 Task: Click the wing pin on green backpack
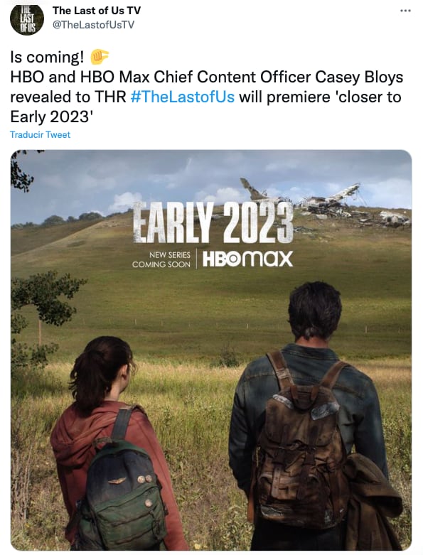pos(117,480)
